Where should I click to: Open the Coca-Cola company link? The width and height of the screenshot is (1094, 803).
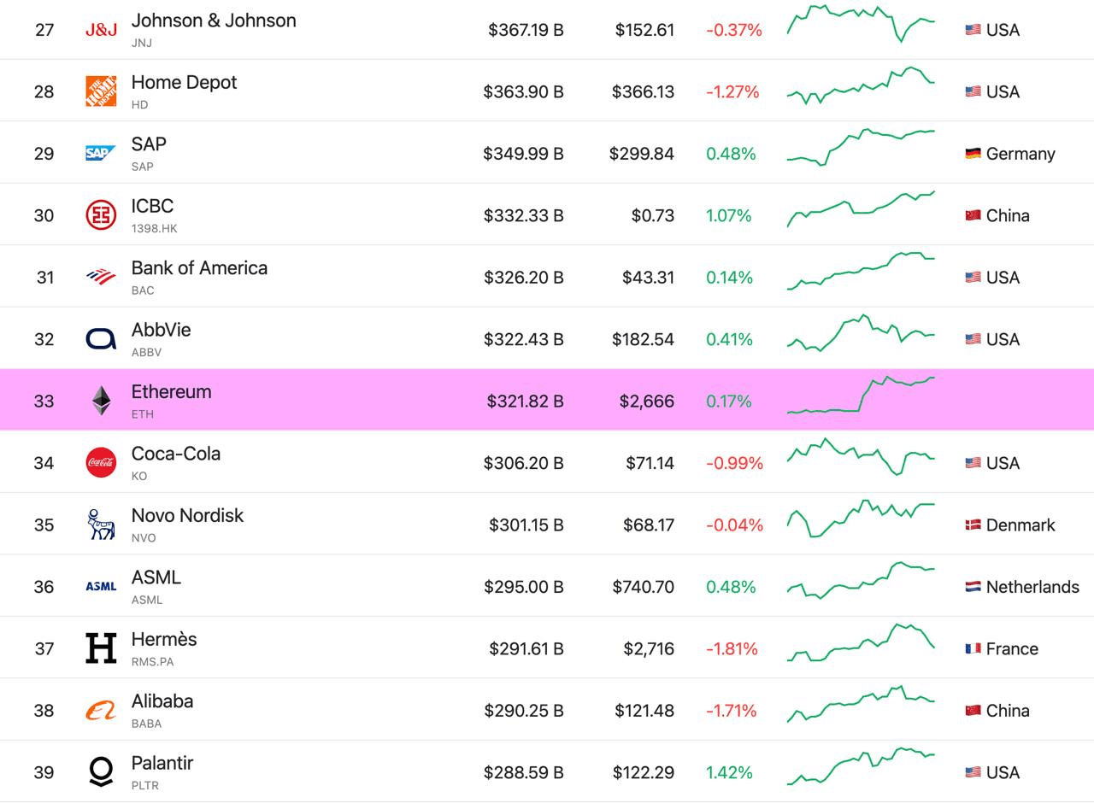pyautogui.click(x=176, y=453)
